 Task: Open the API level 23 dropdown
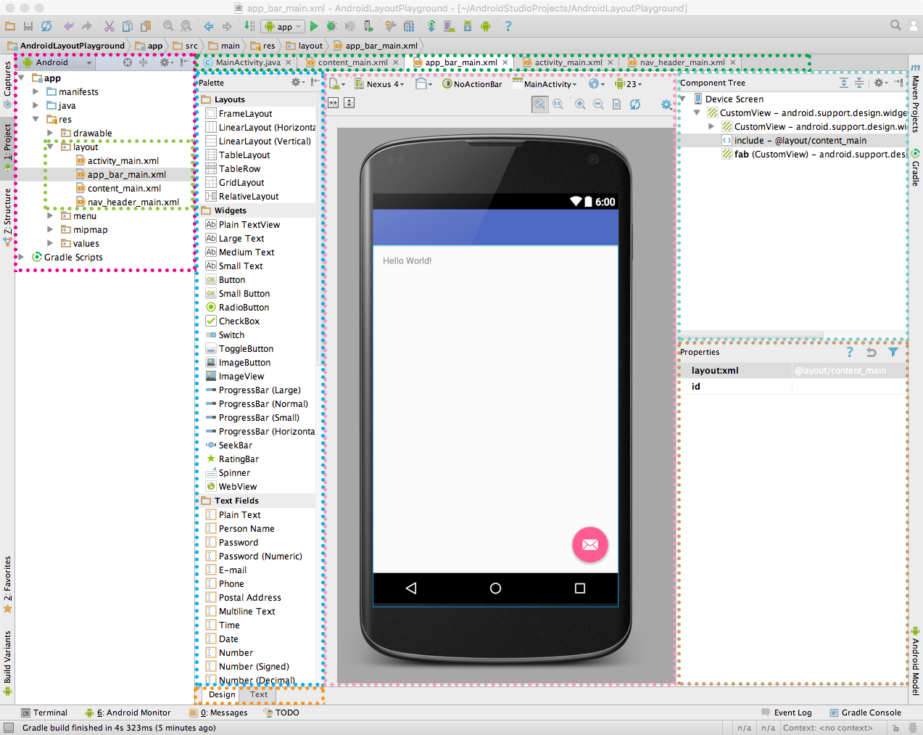[x=628, y=83]
